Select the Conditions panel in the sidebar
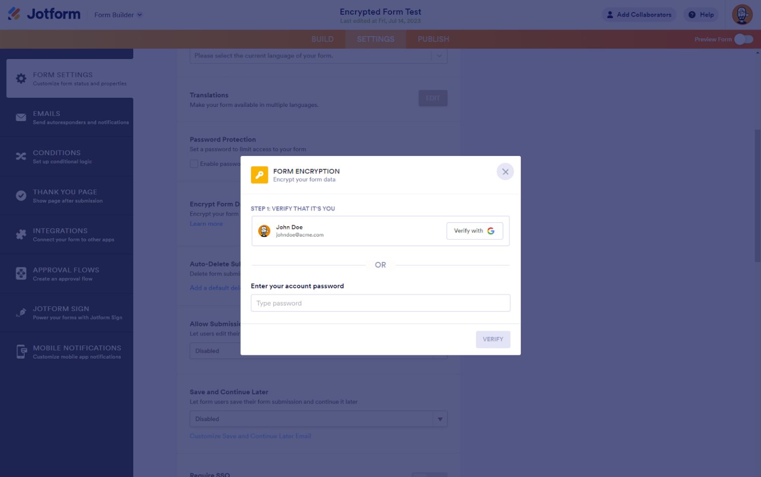 (x=67, y=156)
